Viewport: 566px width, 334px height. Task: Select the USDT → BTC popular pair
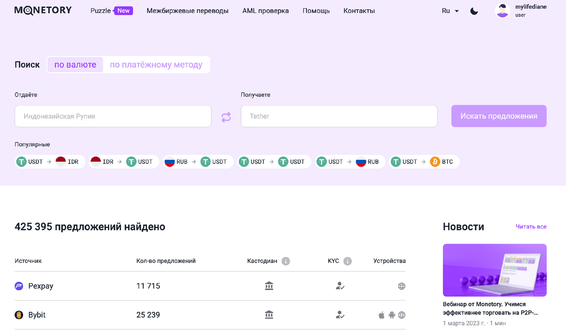tap(424, 161)
